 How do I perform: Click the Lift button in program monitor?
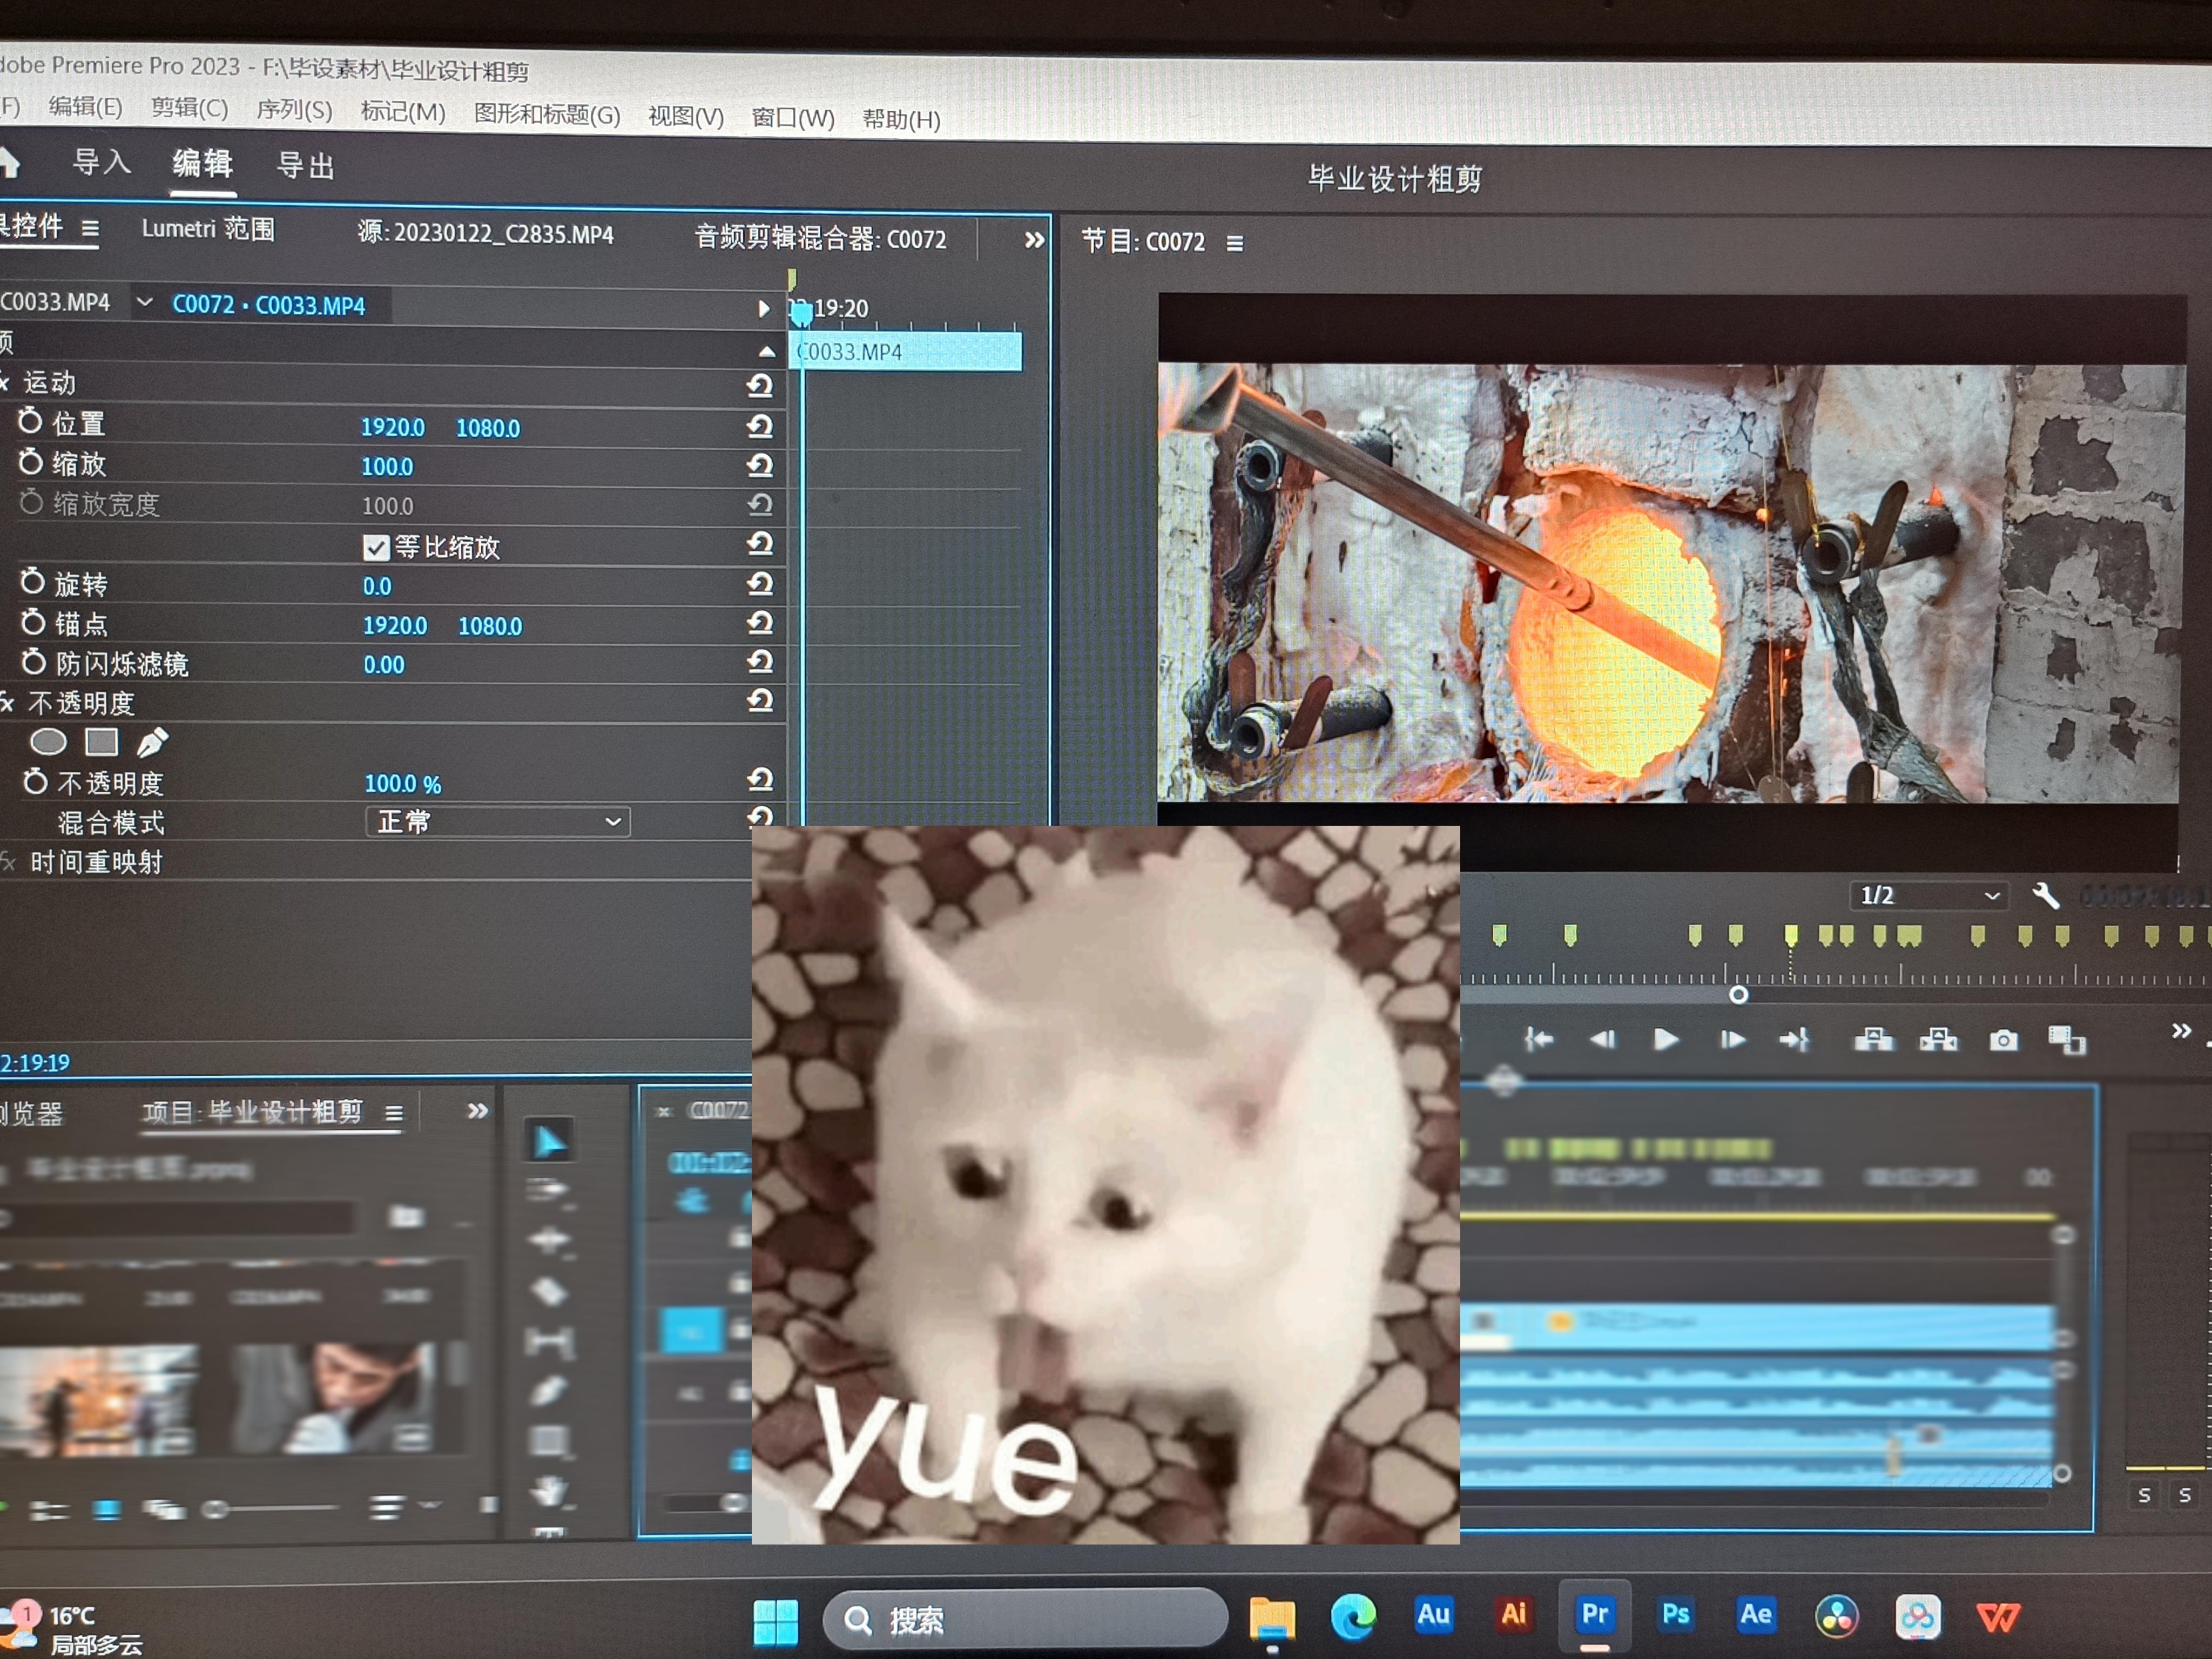[x=1873, y=1040]
